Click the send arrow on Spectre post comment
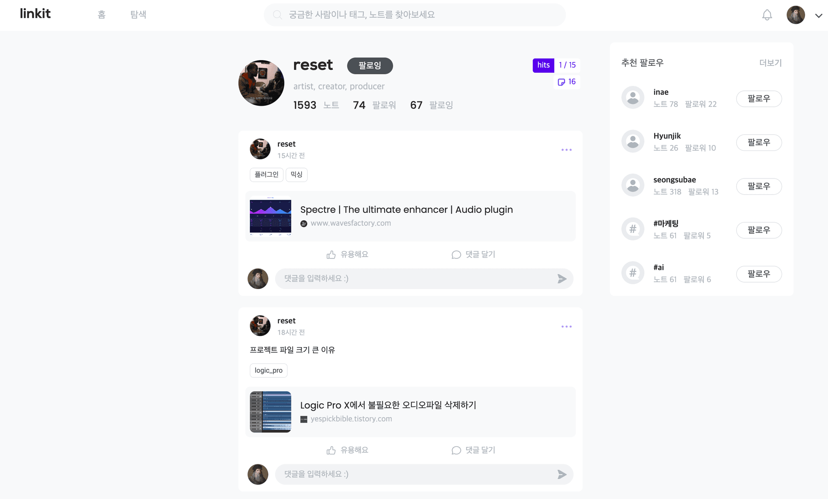The width and height of the screenshot is (828, 499). point(562,279)
